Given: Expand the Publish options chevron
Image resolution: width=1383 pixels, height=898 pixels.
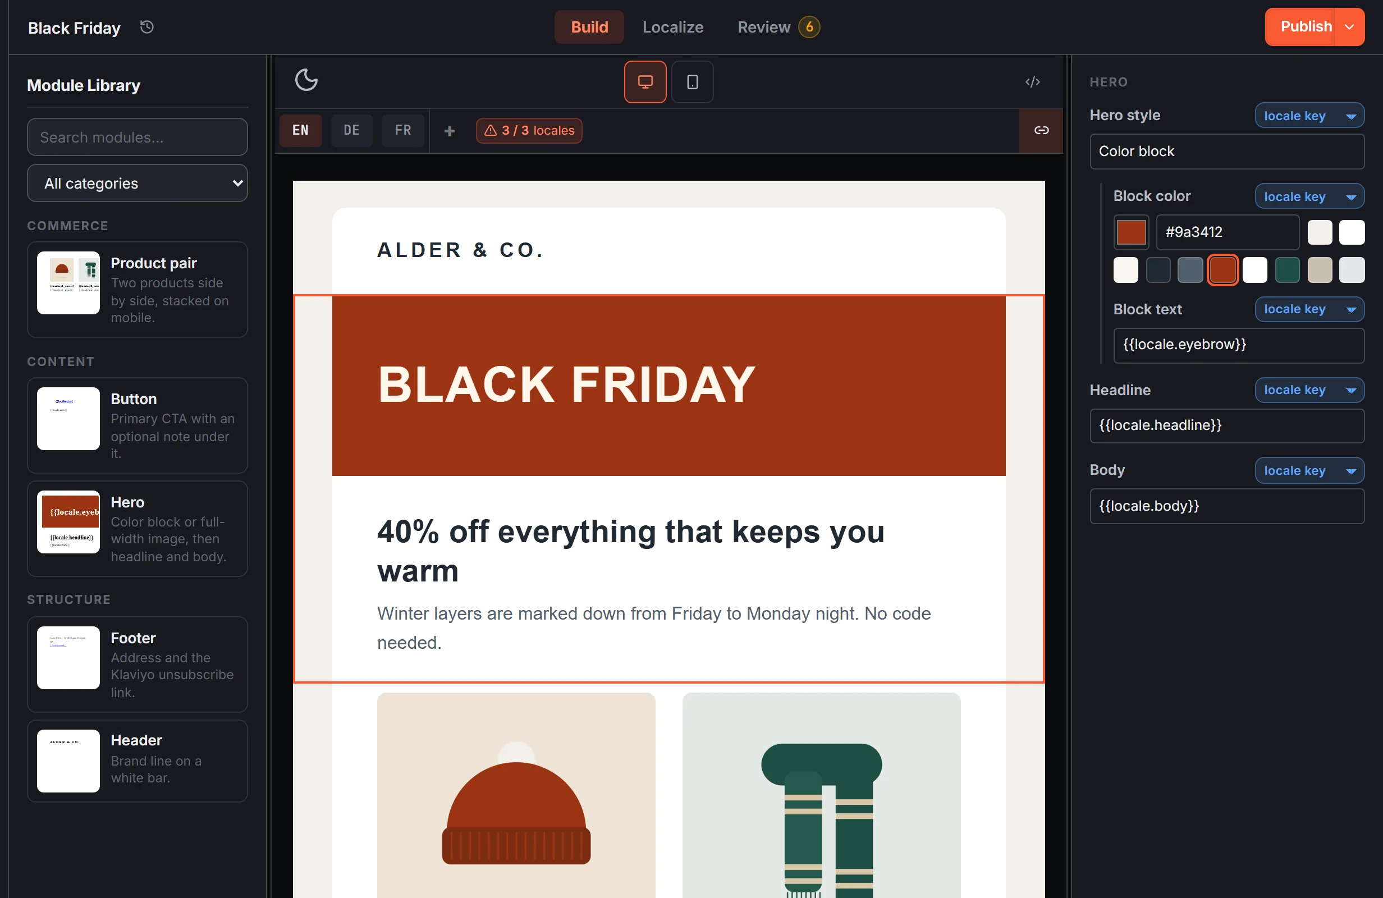Looking at the screenshot, I should point(1349,27).
